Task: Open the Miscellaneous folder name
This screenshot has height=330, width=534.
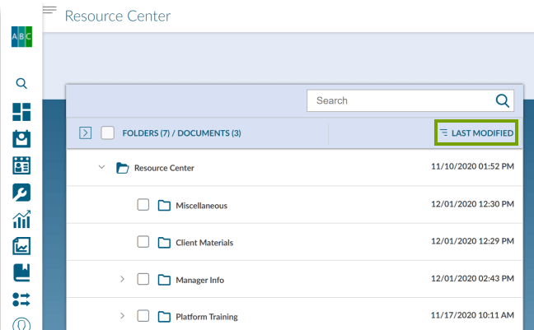Action: 202,206
